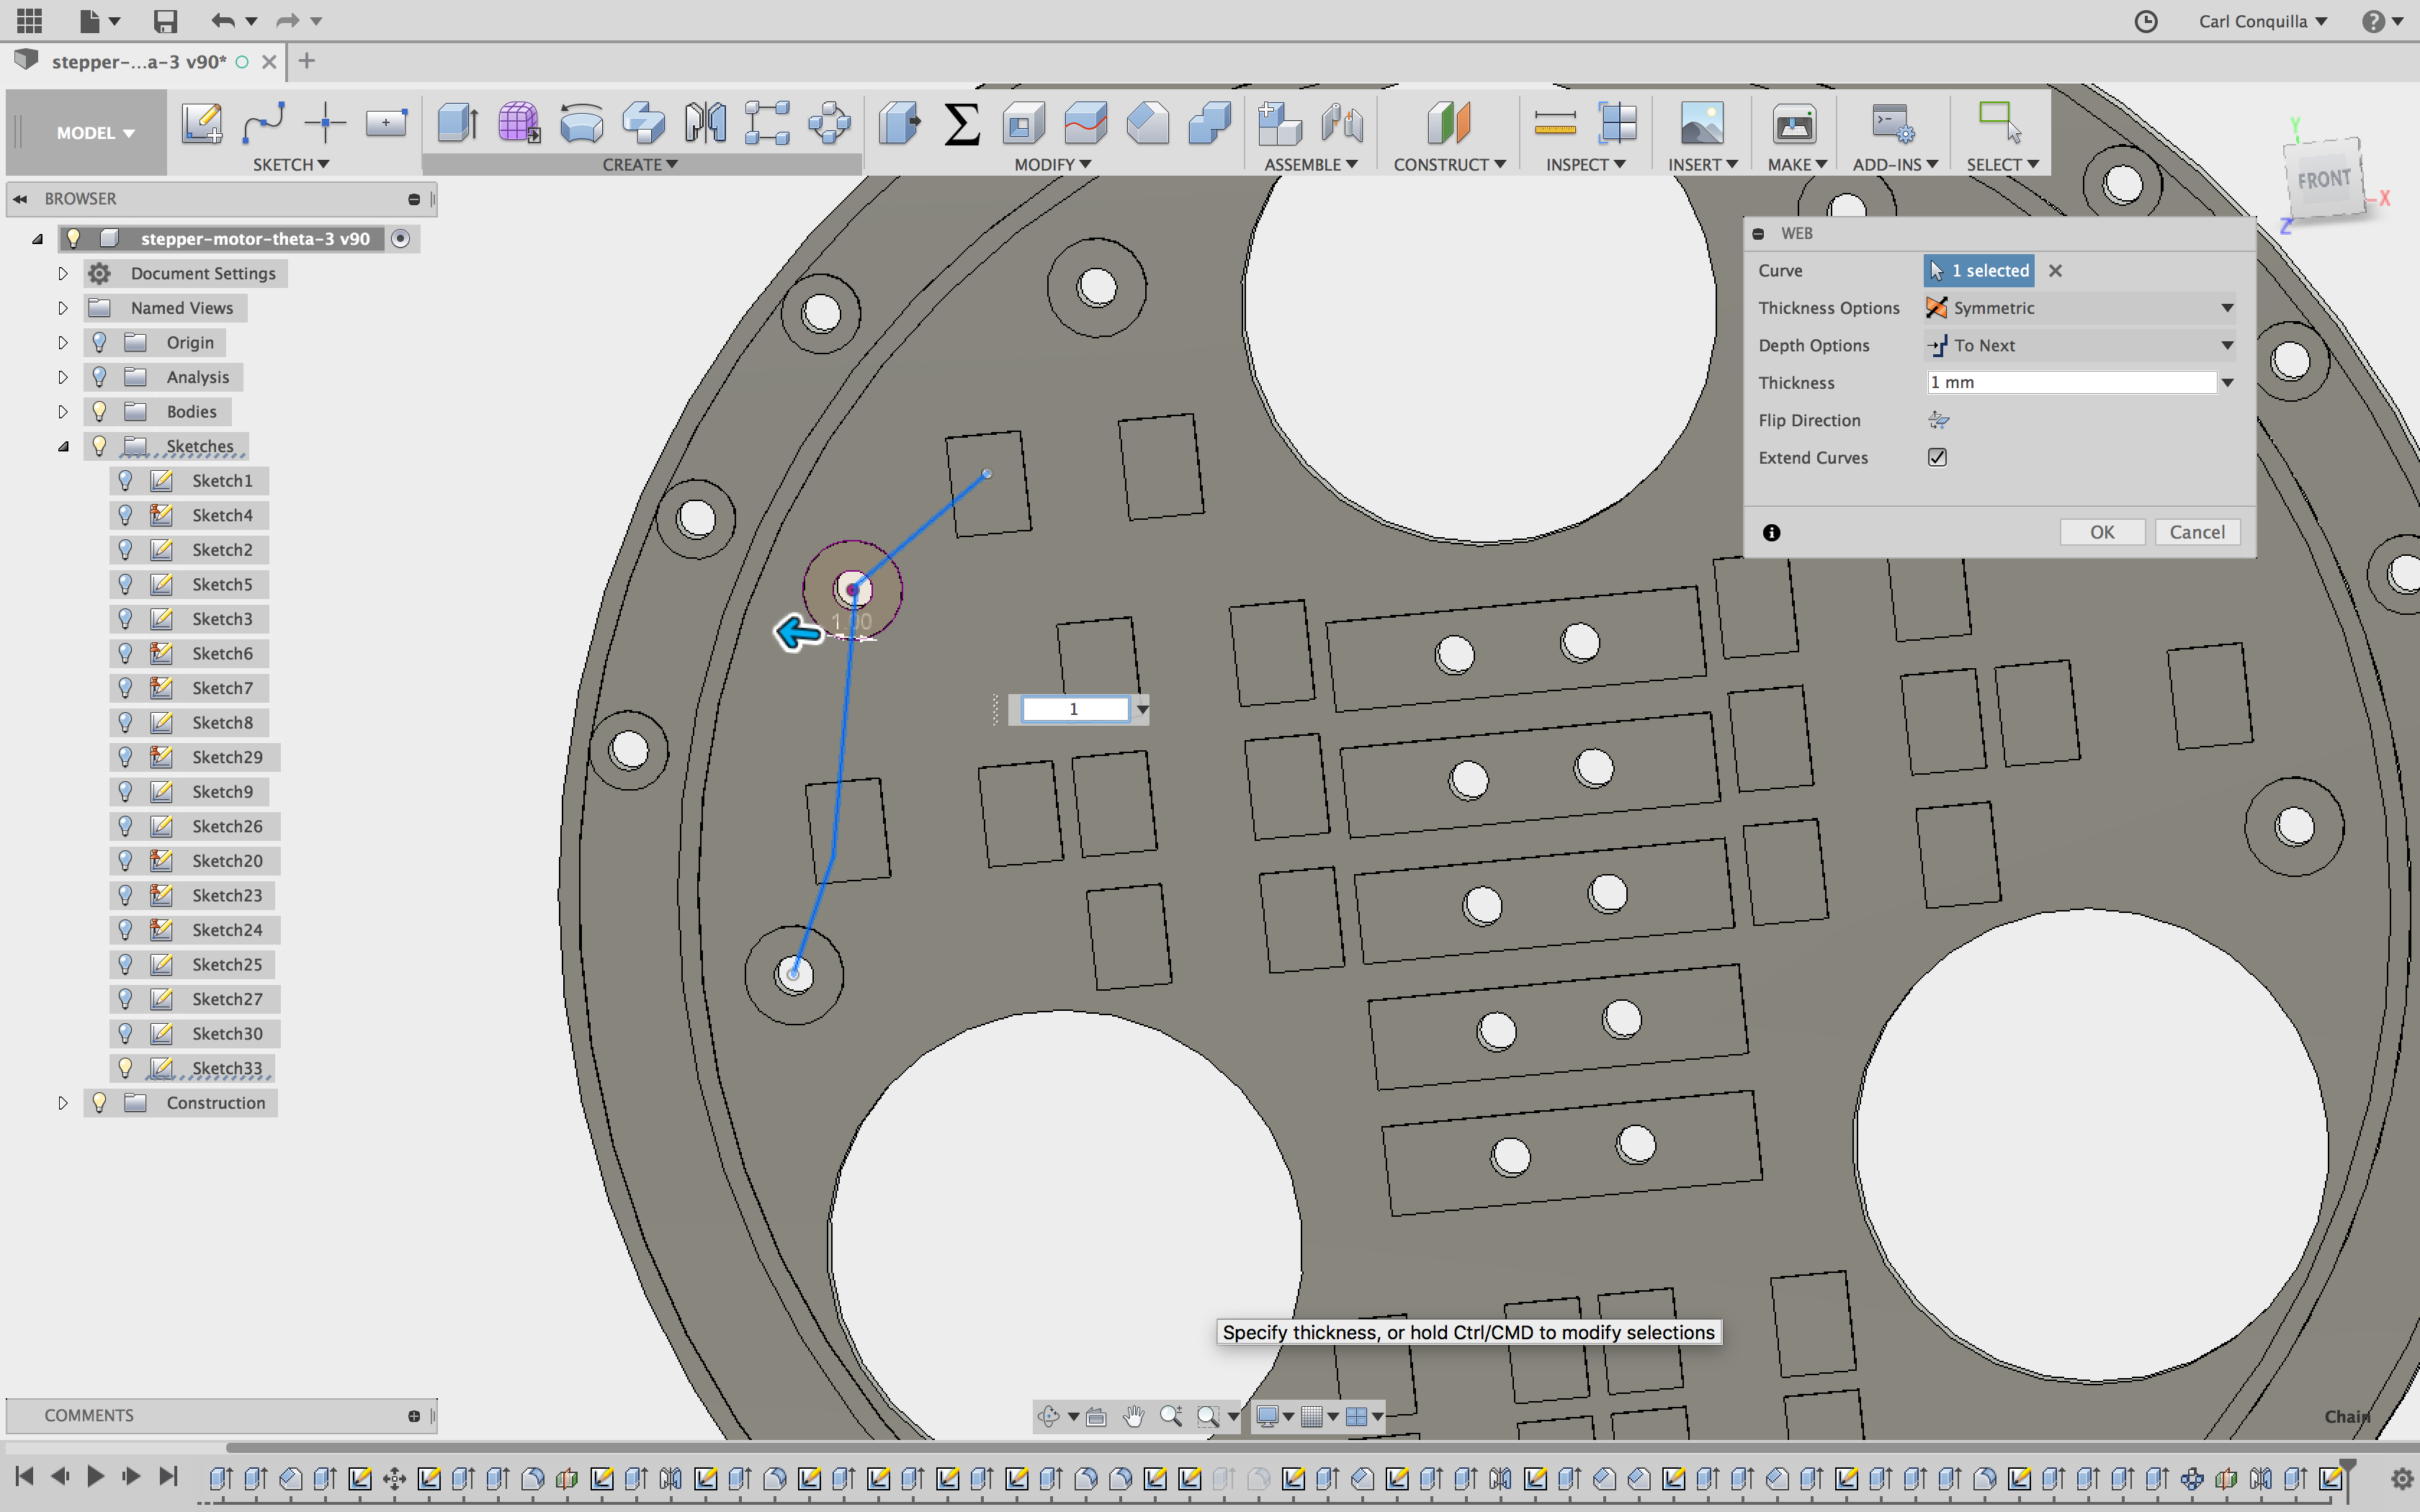The height and width of the screenshot is (1512, 2420).
Task: Clear the Curve selection with X
Action: [x=2055, y=271]
